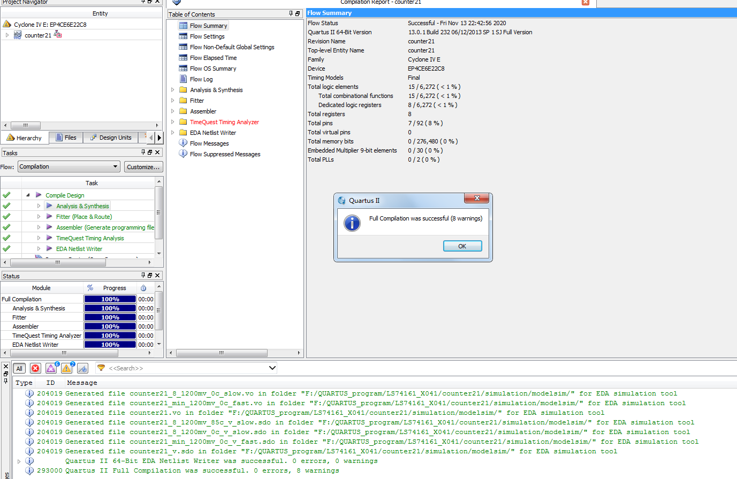This screenshot has height=479, width=737.
Task: Click the Full Compilation 100% progress bar
Action: coord(110,299)
